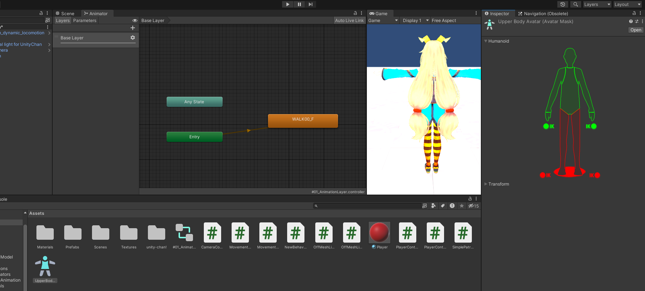Click the Base Layer breadcrumb
The image size is (645, 291).
coord(153,21)
